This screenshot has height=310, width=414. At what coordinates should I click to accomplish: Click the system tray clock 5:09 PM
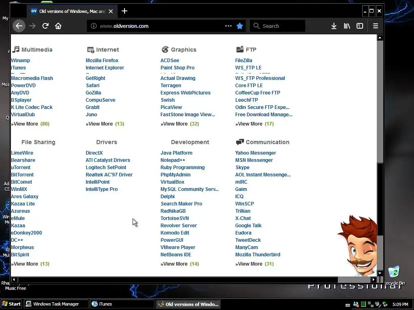400,304
